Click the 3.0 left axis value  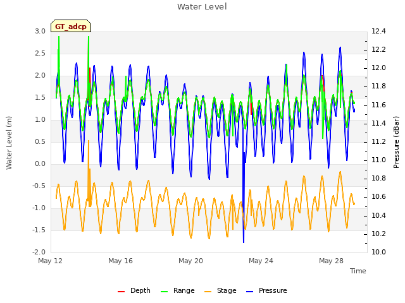(x=40, y=32)
